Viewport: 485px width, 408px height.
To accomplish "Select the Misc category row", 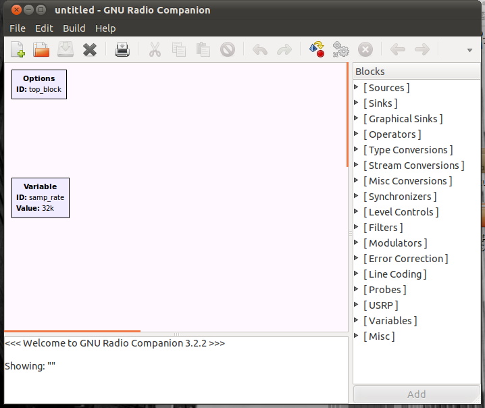I will coord(416,336).
